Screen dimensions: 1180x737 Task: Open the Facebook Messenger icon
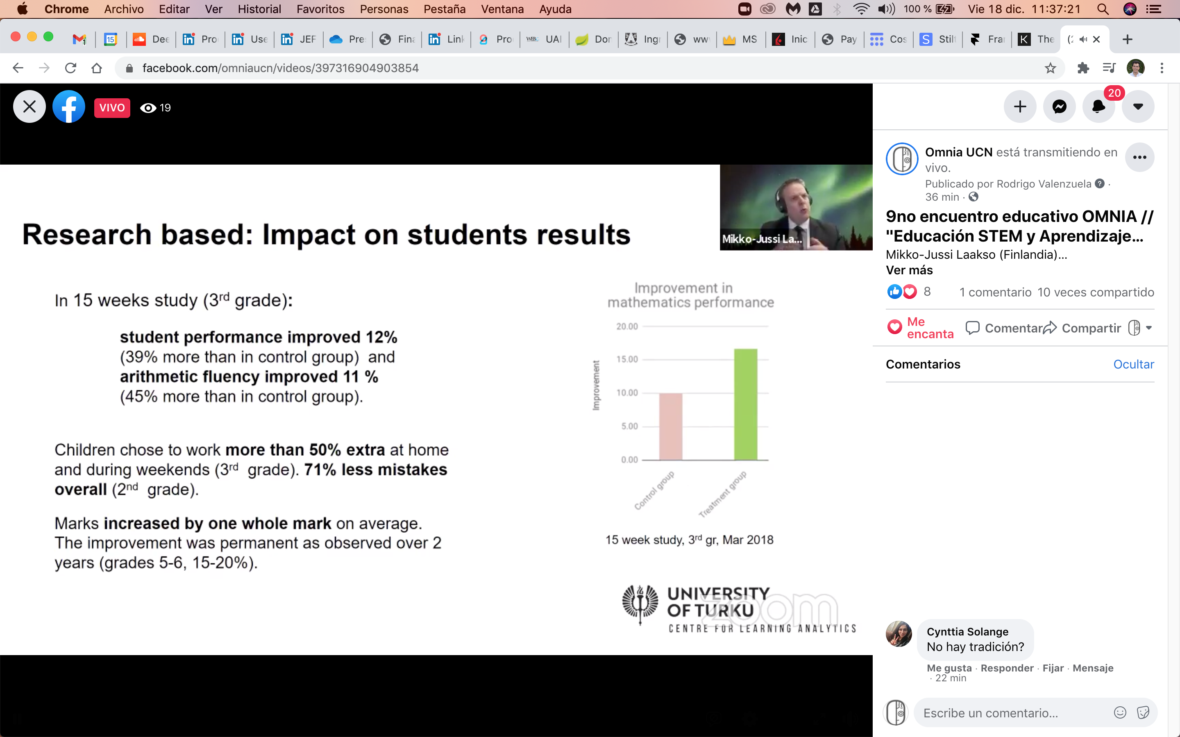1059,107
